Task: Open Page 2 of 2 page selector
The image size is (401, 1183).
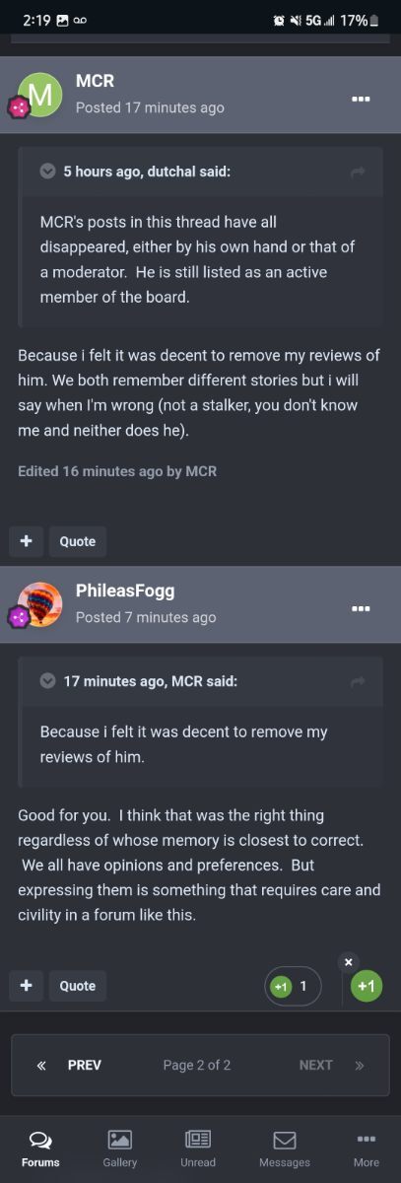Action: pyautogui.click(x=197, y=1065)
